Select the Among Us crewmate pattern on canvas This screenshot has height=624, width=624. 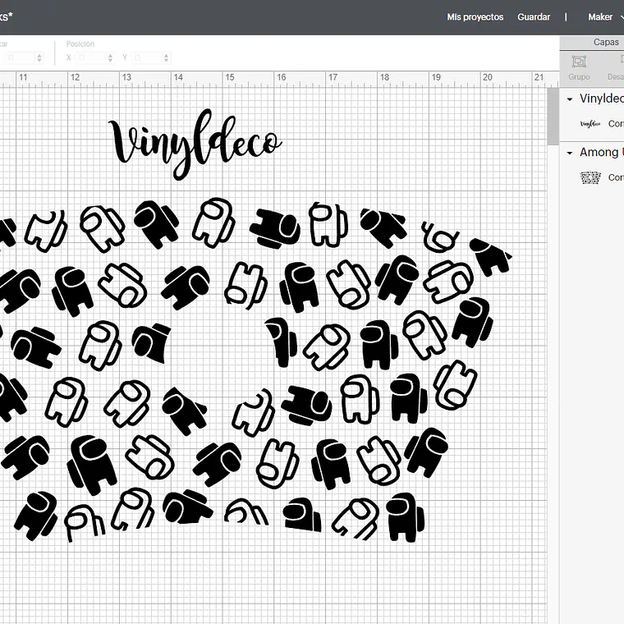(255, 370)
